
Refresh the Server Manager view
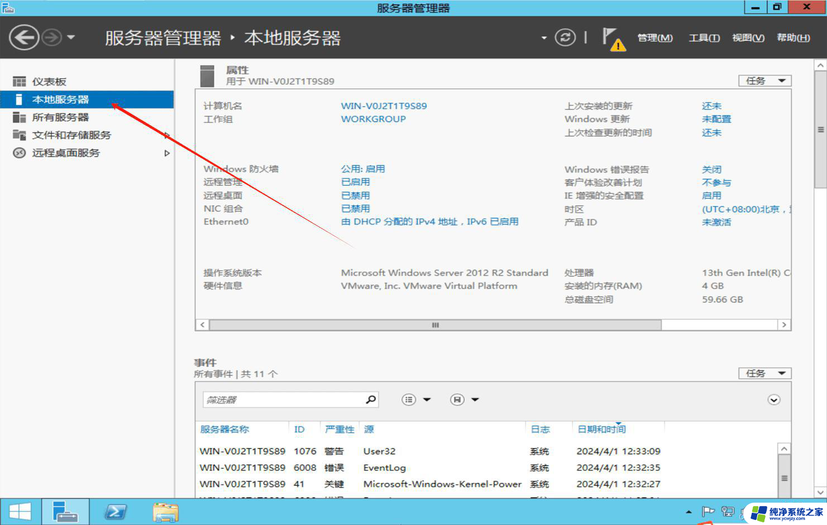point(565,38)
